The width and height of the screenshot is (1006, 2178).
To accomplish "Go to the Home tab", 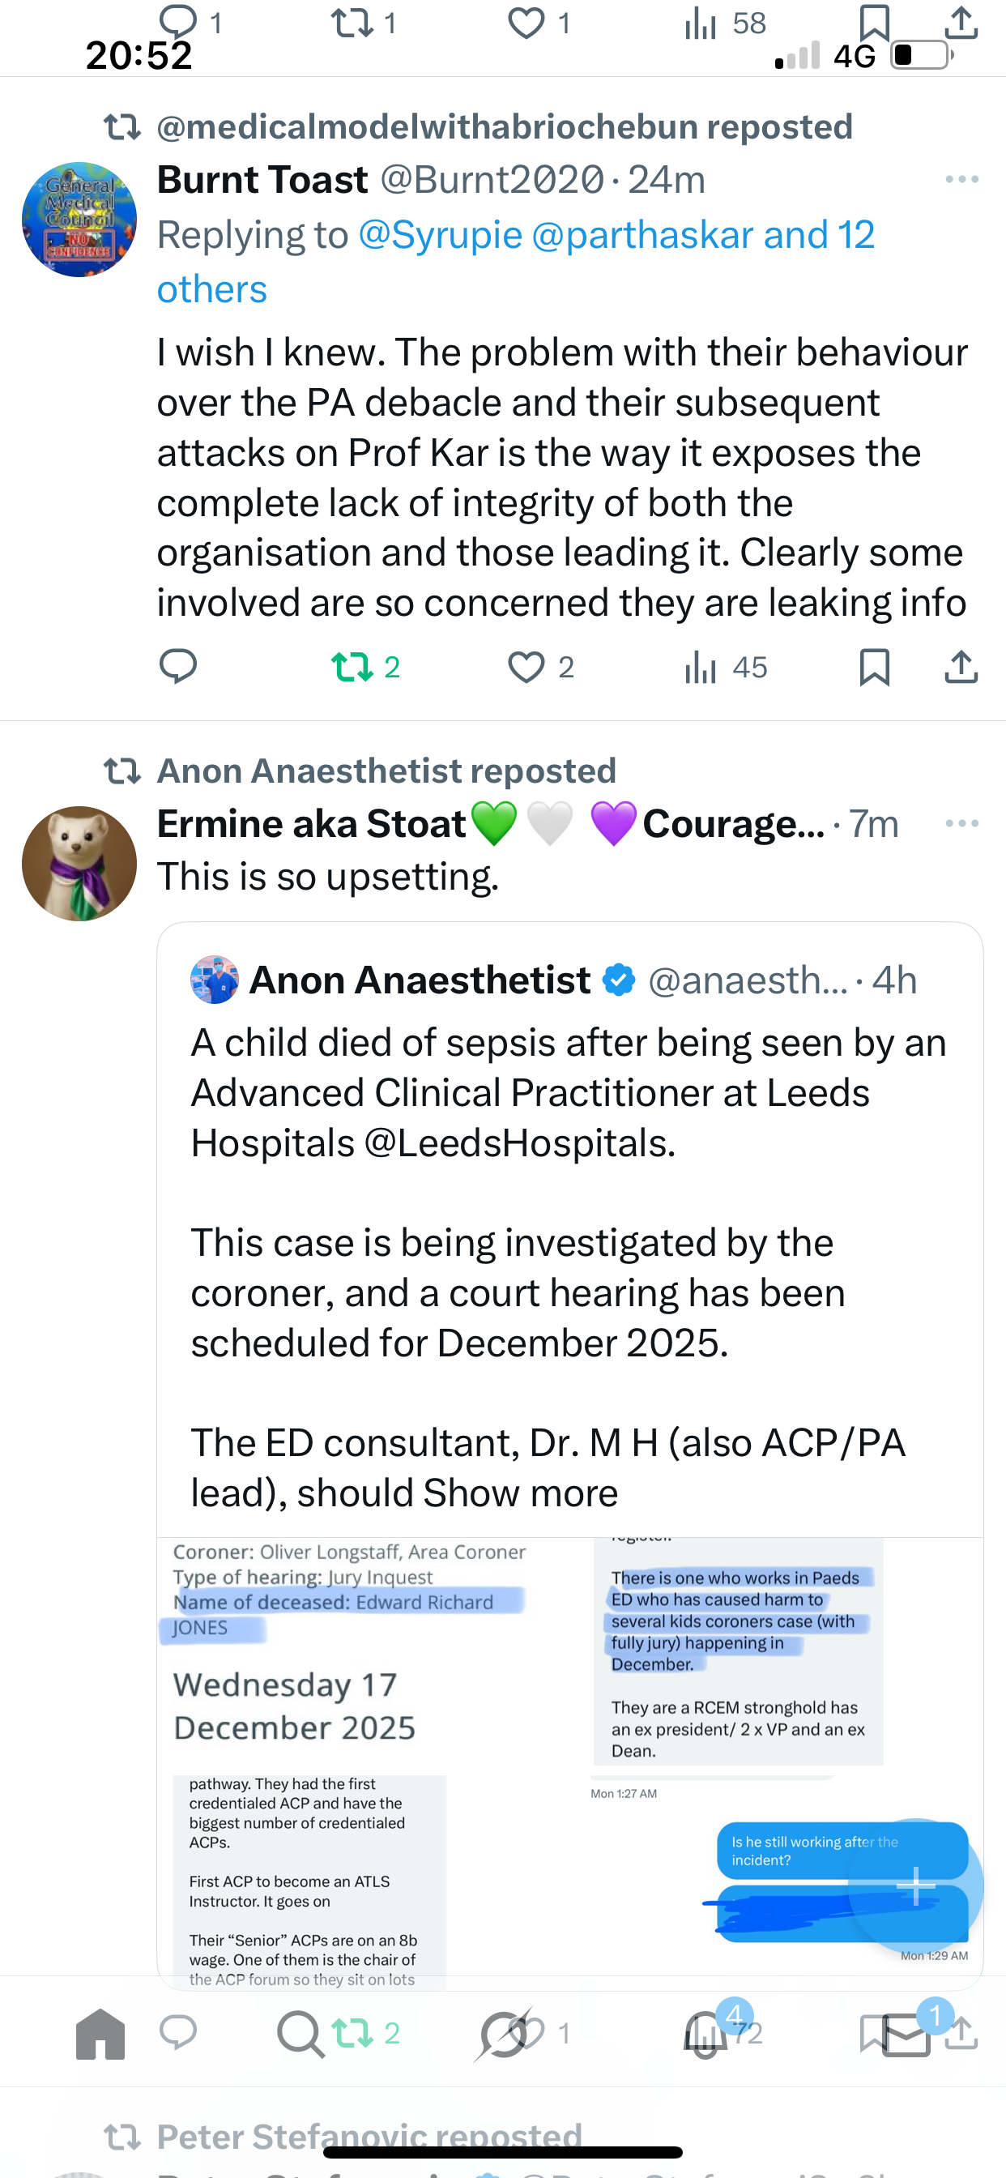I will point(100,2034).
